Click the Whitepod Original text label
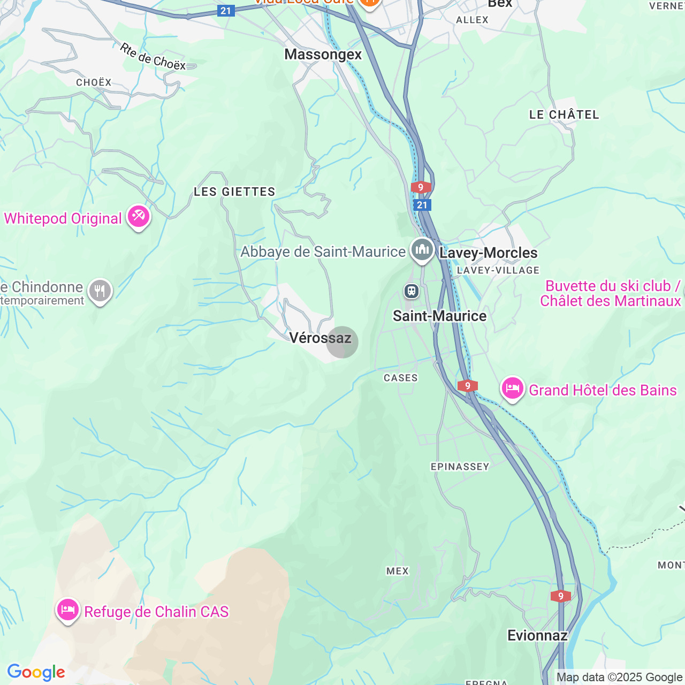685x685 pixels. (63, 218)
